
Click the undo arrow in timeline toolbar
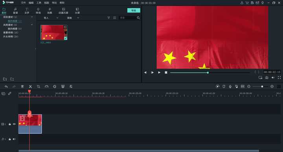pyautogui.click(x=6, y=87)
